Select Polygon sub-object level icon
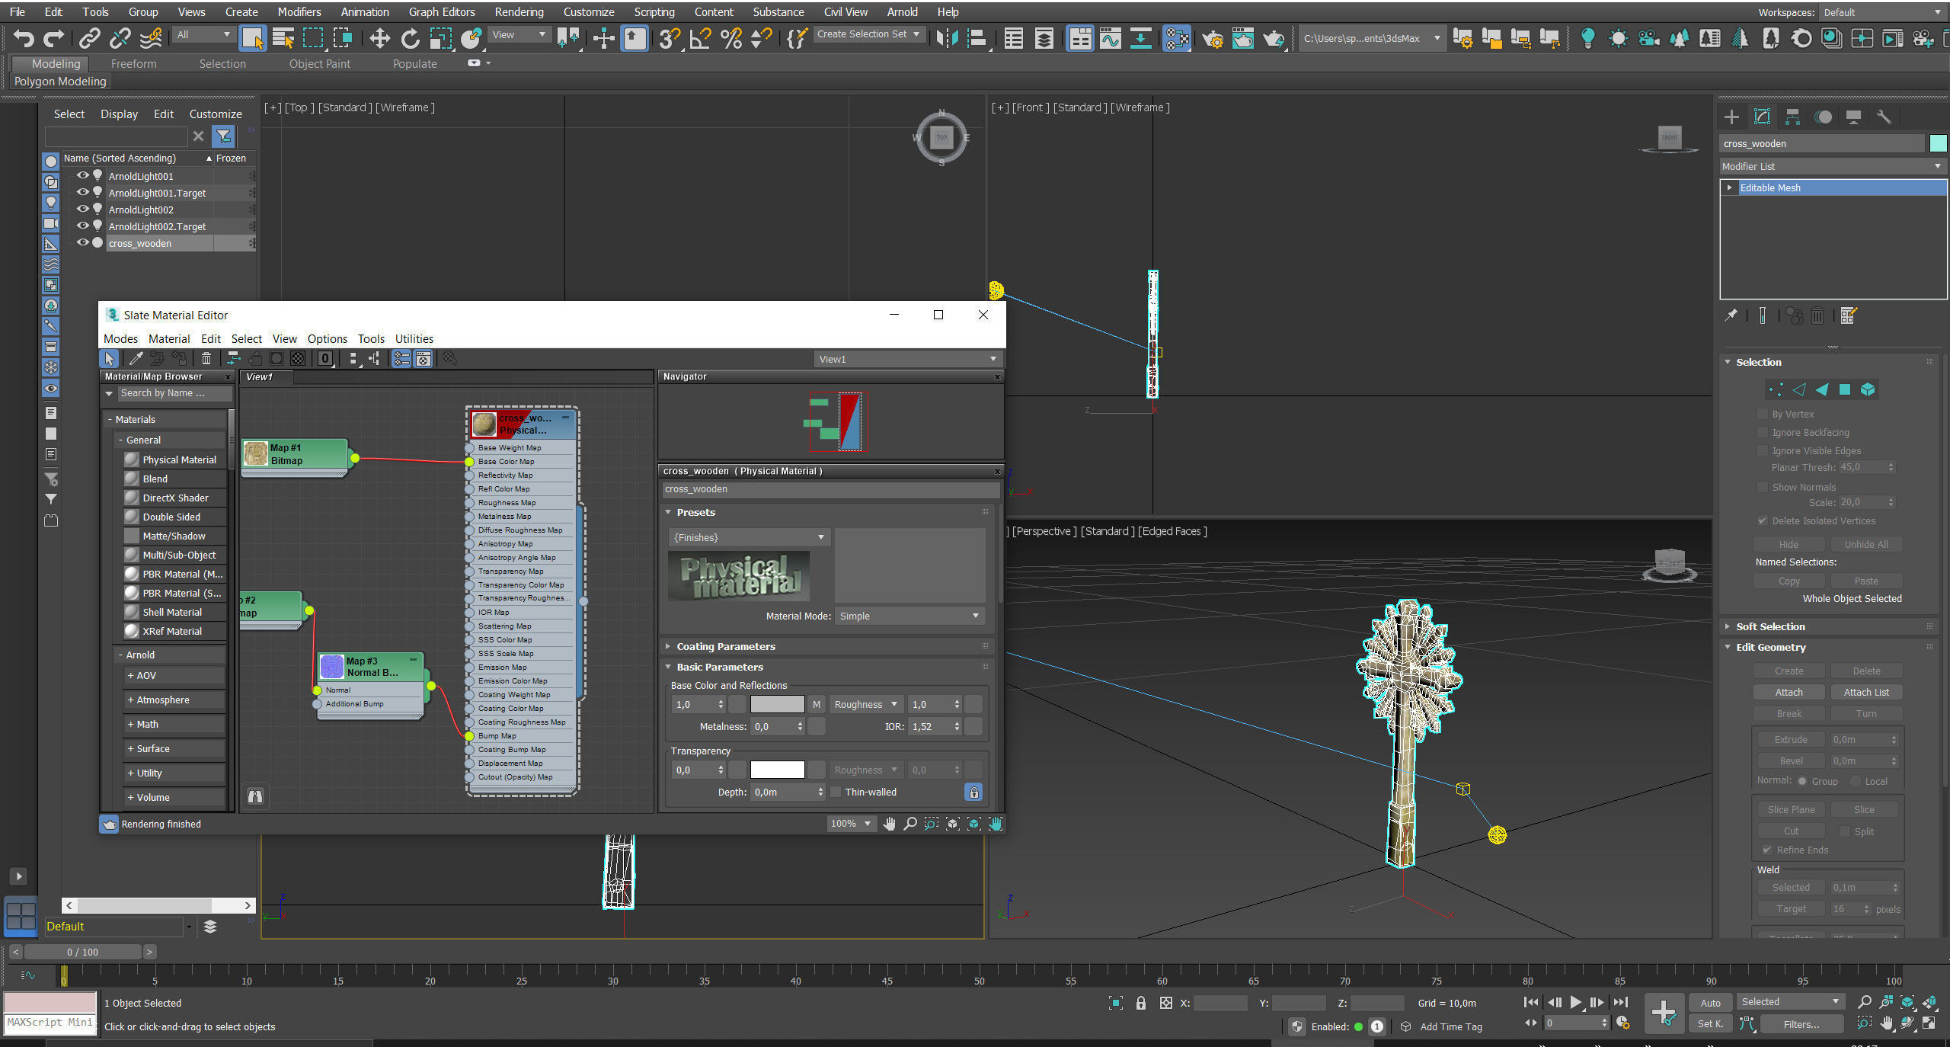 tap(1844, 389)
